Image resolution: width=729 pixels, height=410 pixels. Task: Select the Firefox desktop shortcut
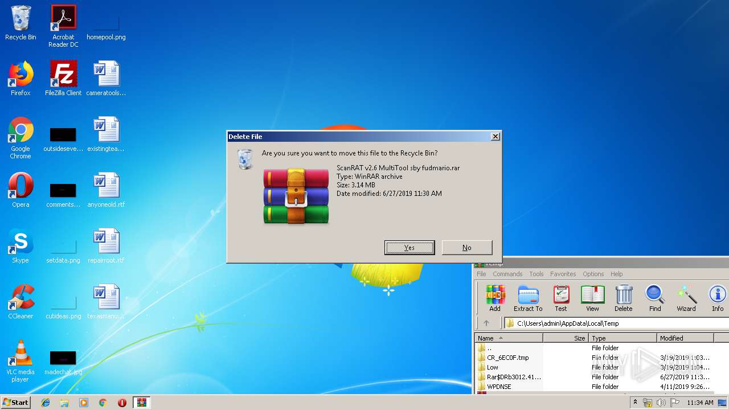(21, 79)
